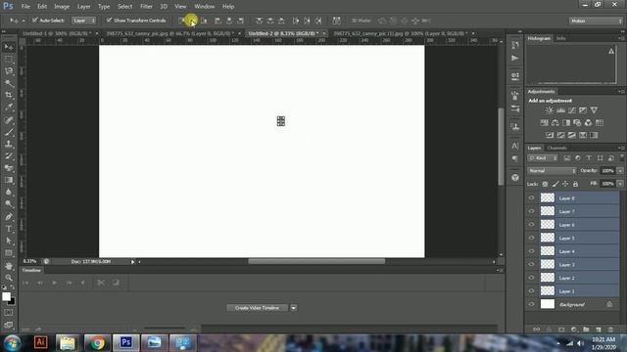Image resolution: width=627 pixels, height=352 pixels.
Task: Open the Window menu
Action: pyautogui.click(x=205, y=7)
